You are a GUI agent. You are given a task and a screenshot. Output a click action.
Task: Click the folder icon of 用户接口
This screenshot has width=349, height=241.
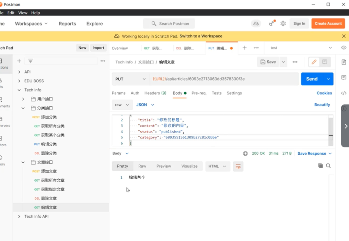tap(33, 99)
